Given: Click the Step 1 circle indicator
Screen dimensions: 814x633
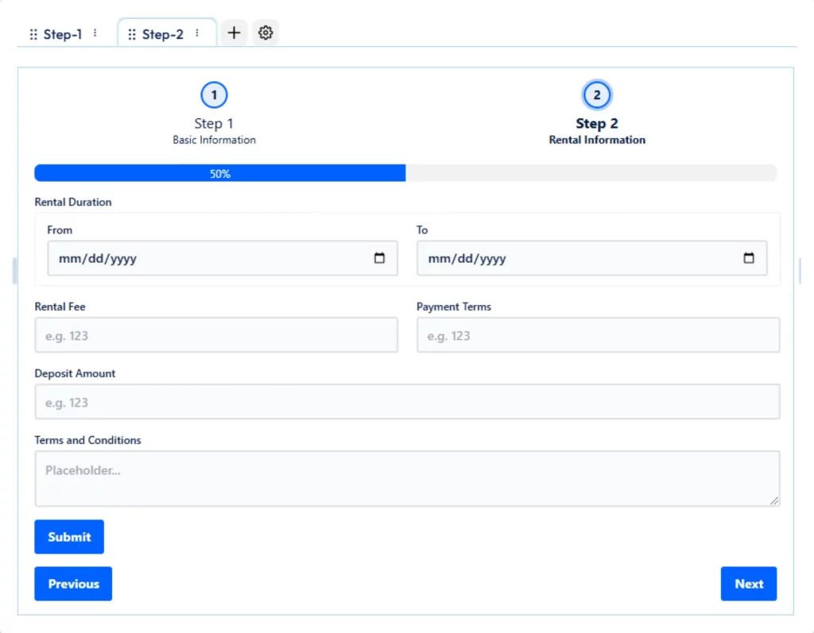Looking at the screenshot, I should coord(214,94).
